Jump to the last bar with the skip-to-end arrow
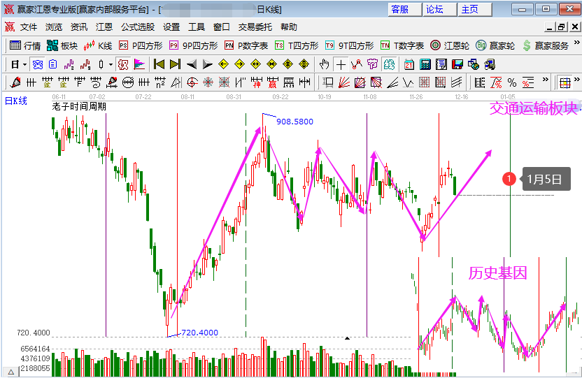582x378 pixels. [175, 64]
